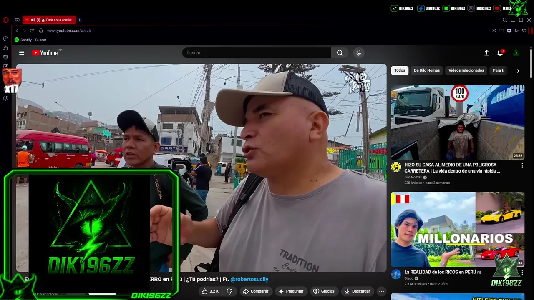Open the Opera GX workspaces icon
The image size is (534, 300).
tap(17, 20)
